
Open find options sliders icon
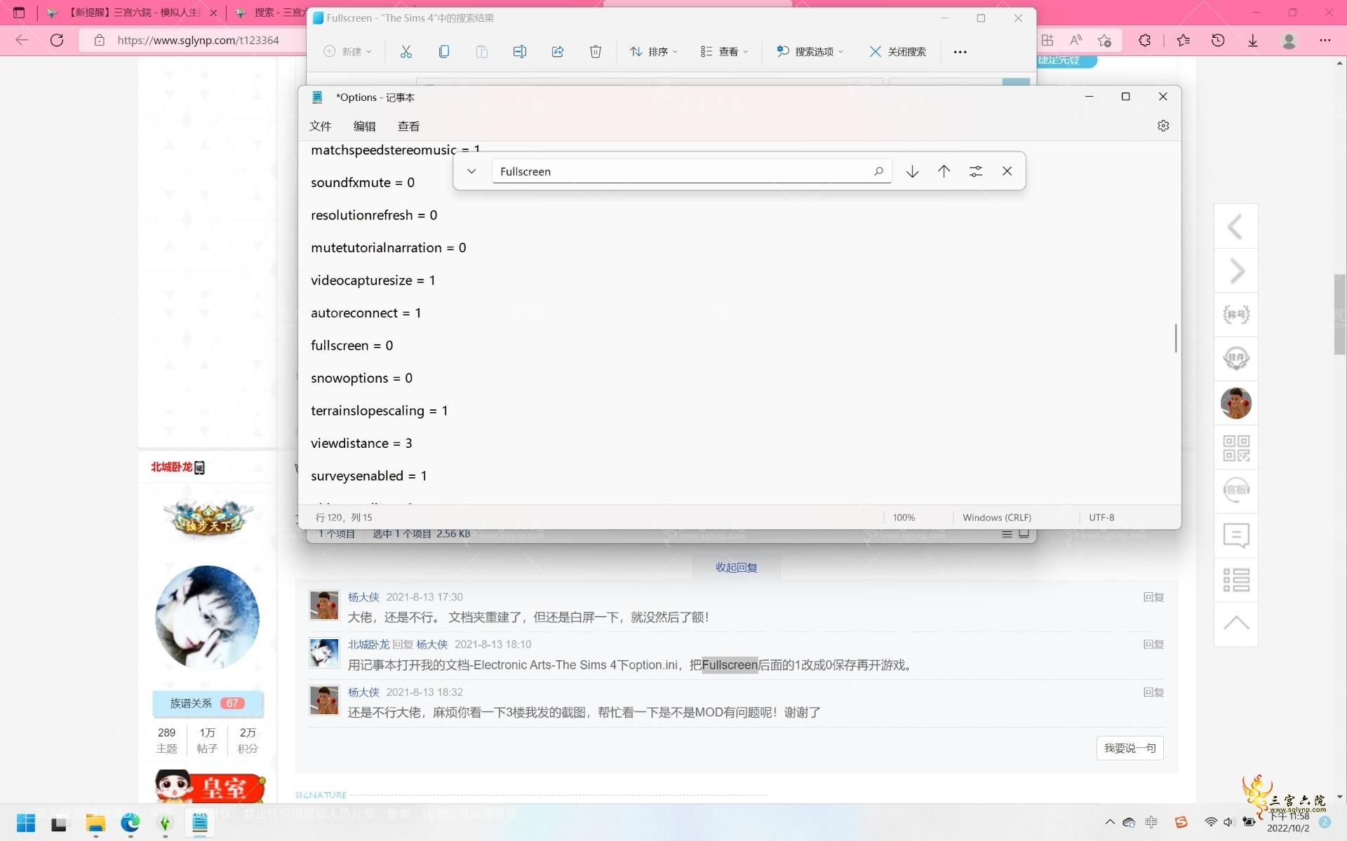(x=975, y=171)
